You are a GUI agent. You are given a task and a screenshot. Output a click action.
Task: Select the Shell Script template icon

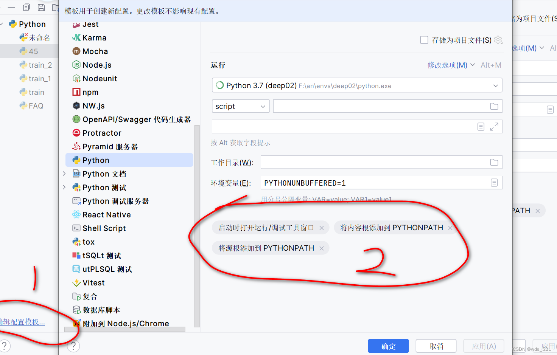pyautogui.click(x=76, y=228)
